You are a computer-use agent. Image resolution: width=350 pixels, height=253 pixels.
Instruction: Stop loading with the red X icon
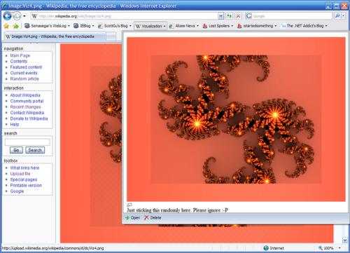pyautogui.click(x=238, y=16)
